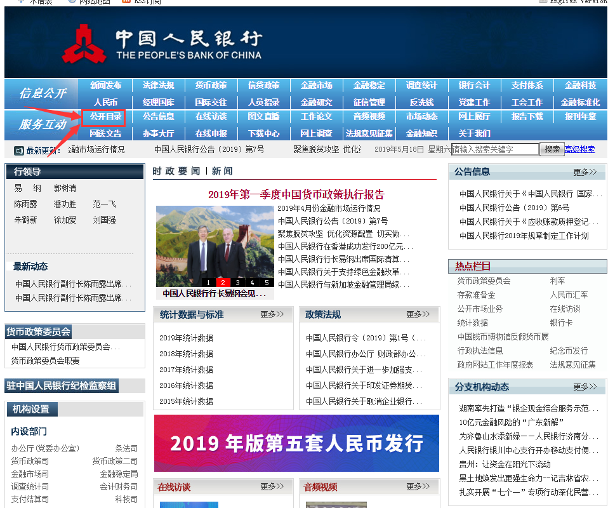This screenshot has height=508, width=608.
Task: Expand 更多 in the 公告信息 panel
Action: [585, 172]
